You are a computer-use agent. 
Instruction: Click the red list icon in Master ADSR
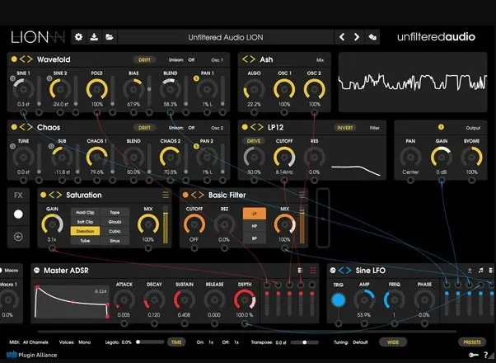pyautogui.click(x=313, y=271)
